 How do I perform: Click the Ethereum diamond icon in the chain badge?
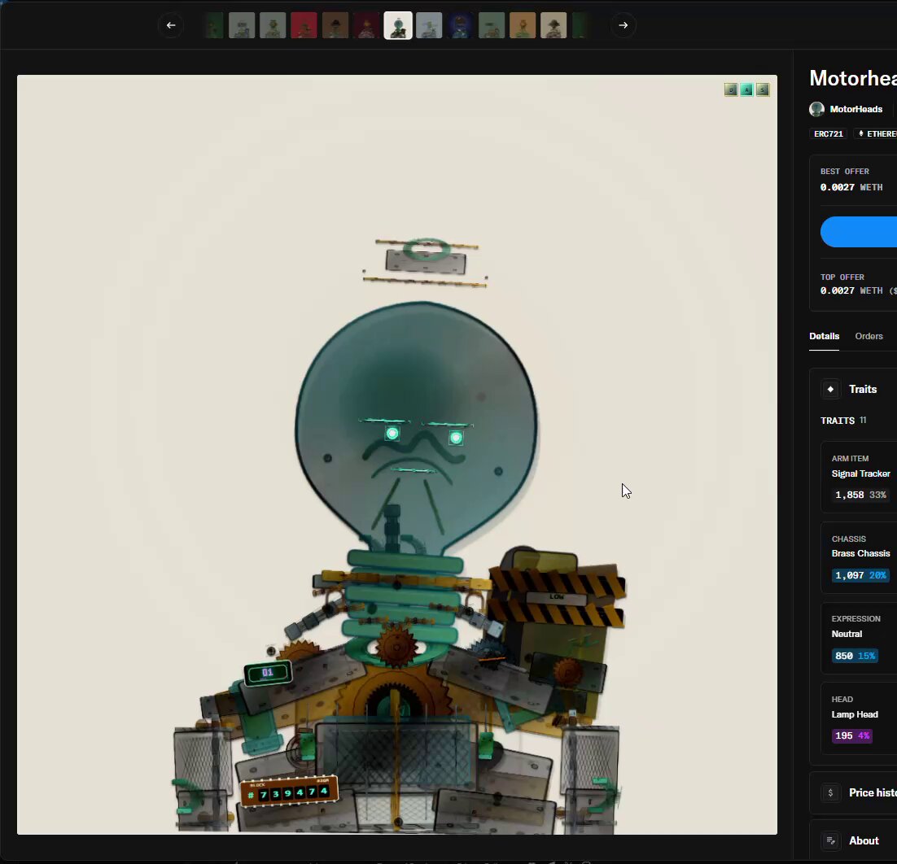(x=861, y=133)
